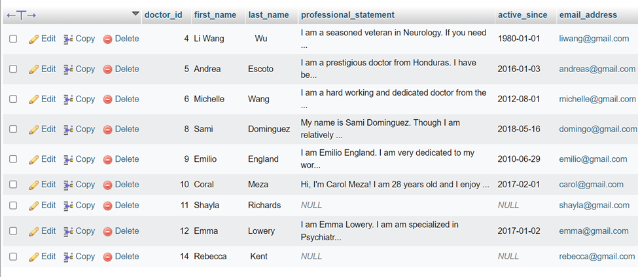Click the red Delete icon for Coral Meza
Viewport: 638px width, 277px height.
[107, 185]
